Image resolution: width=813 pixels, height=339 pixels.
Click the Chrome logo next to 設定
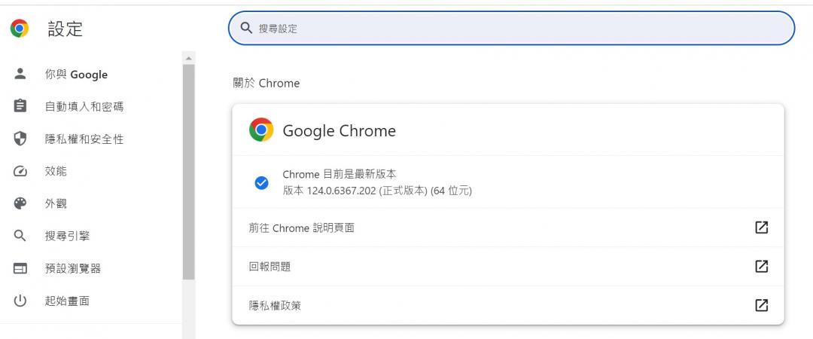click(20, 28)
